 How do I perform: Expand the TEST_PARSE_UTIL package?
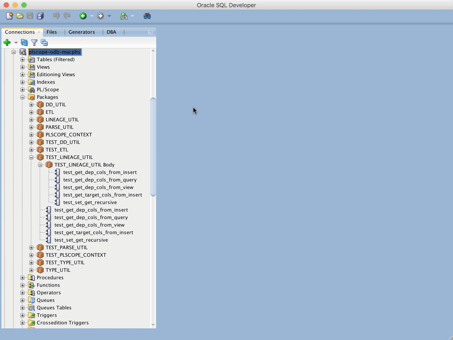click(31, 247)
